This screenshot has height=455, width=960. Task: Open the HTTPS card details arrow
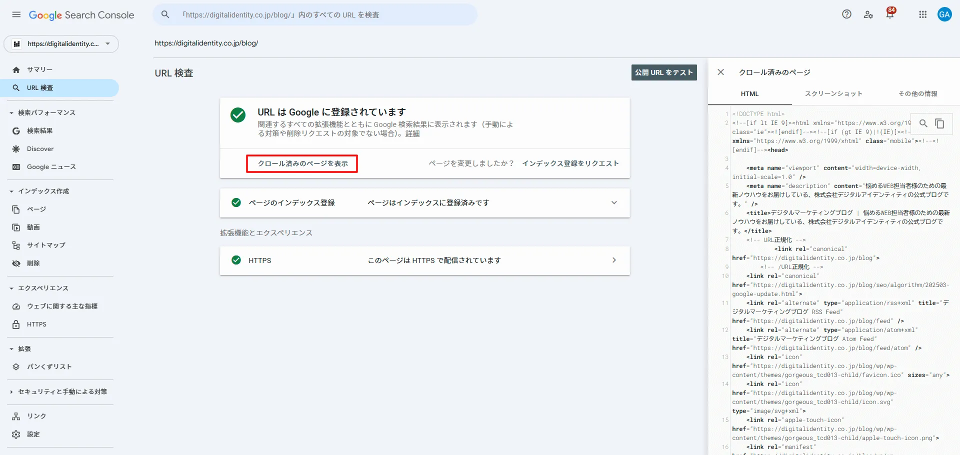(x=614, y=260)
